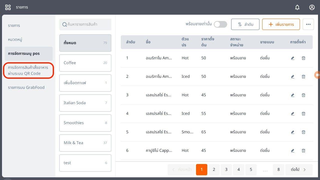The height and width of the screenshot is (180, 320).
Task: Click edit pencil icon for row 1
Action: (292, 58)
